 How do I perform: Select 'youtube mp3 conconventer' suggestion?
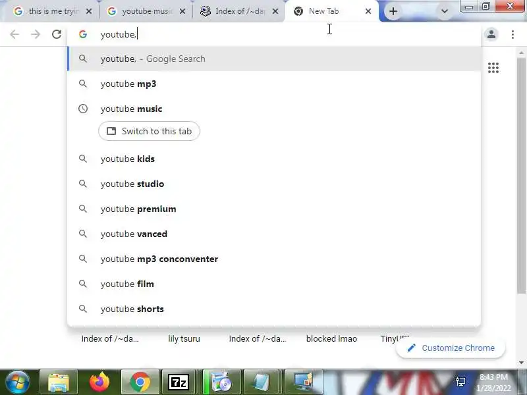point(274,259)
